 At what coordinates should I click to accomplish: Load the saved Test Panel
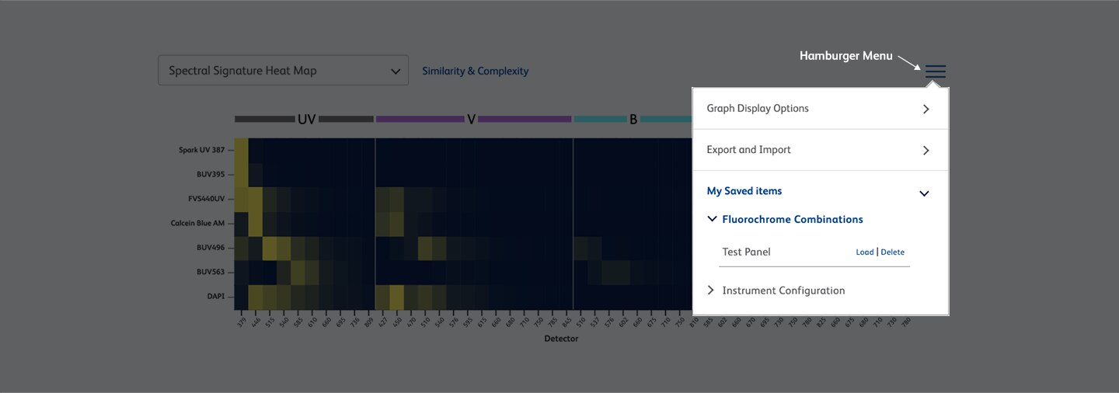click(x=864, y=252)
